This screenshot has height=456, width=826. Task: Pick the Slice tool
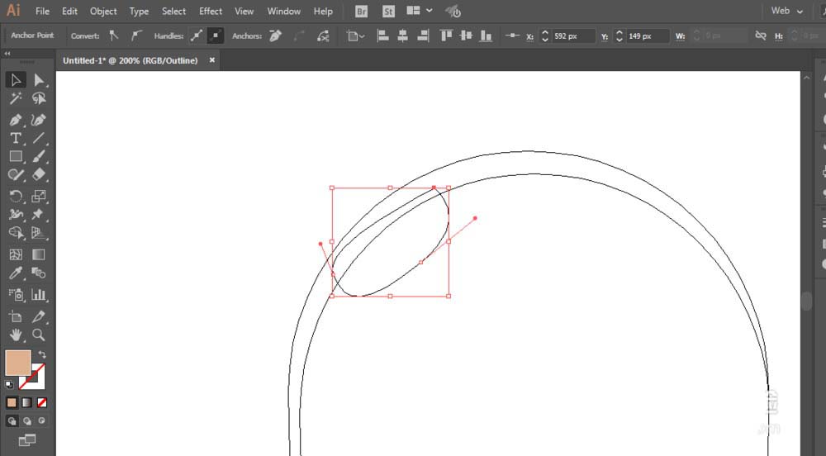39,316
